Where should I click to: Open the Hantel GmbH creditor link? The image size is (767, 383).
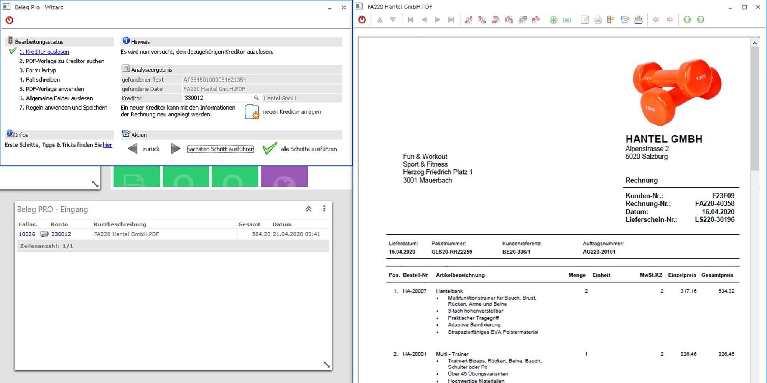(280, 98)
